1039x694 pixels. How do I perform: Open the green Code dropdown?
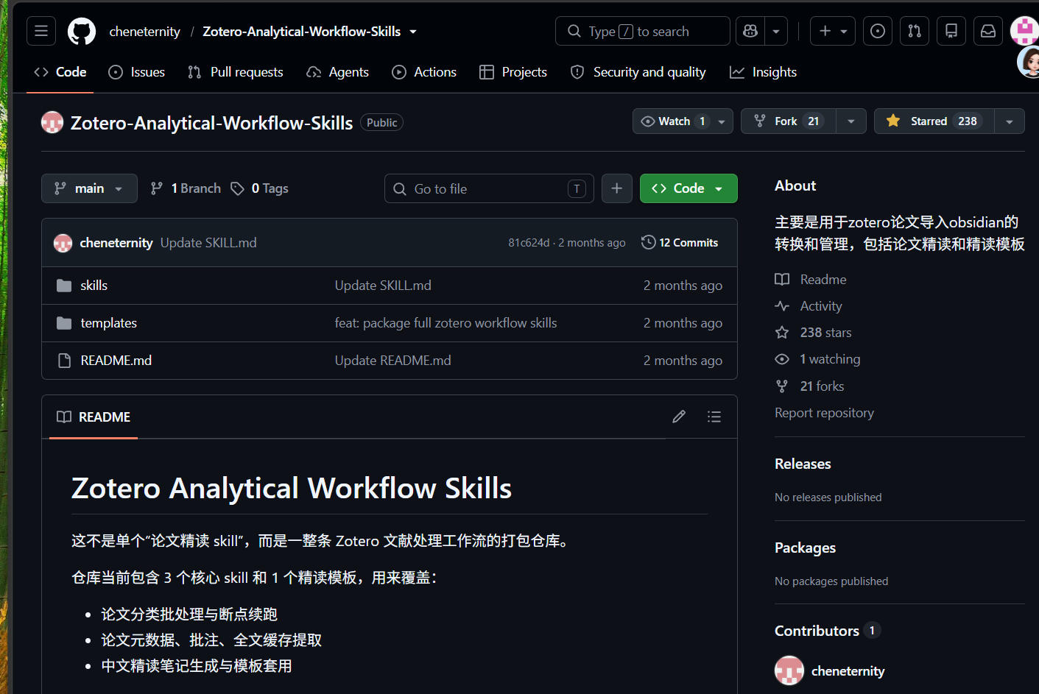point(688,188)
